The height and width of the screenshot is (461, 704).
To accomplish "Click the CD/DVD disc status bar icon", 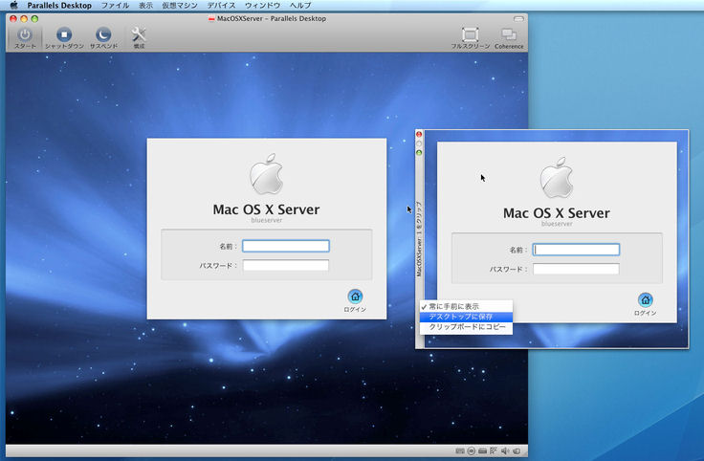I will [471, 450].
